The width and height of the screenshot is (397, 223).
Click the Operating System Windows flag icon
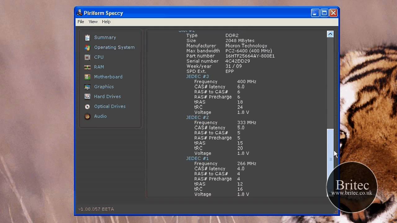pos(87,47)
